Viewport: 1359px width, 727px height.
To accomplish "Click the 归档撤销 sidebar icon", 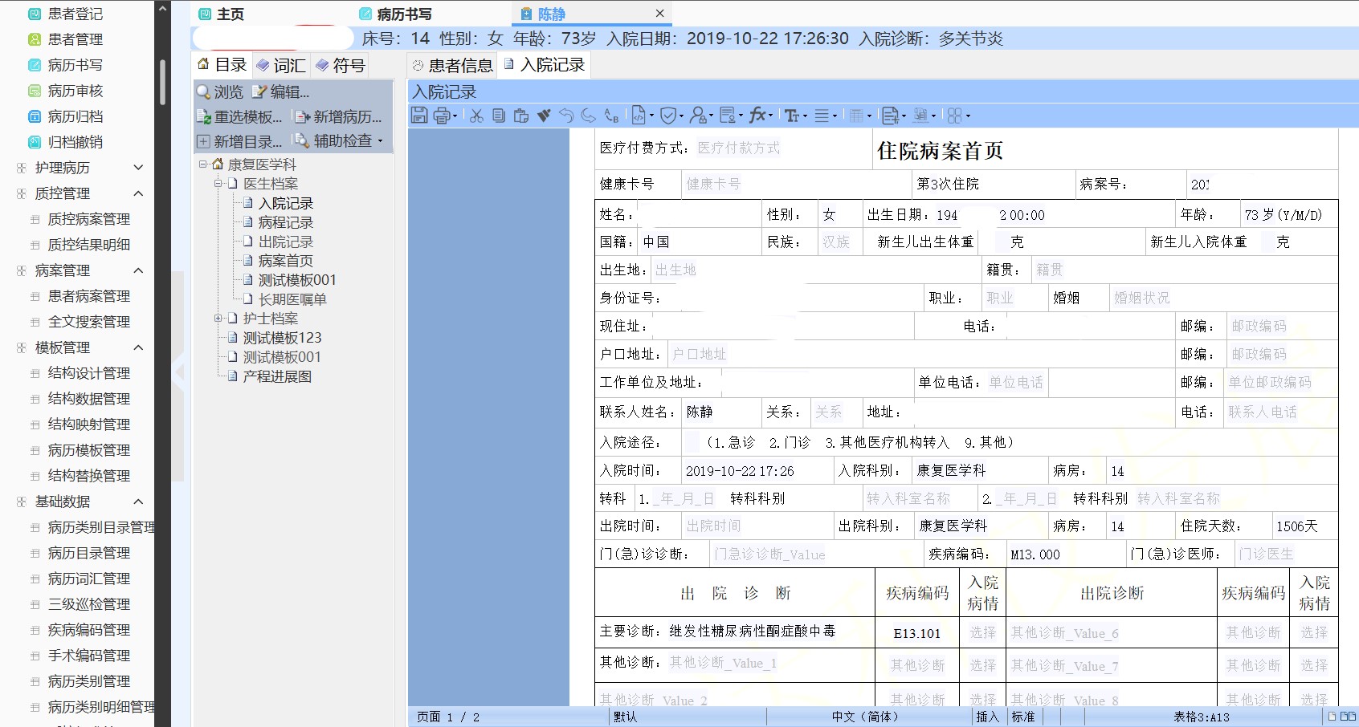I will tap(35, 142).
